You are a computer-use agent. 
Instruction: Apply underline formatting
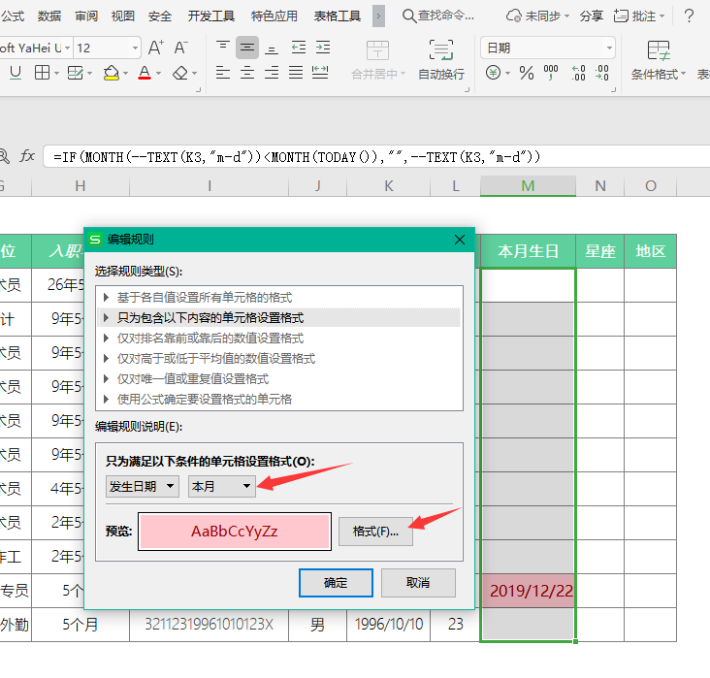16,73
